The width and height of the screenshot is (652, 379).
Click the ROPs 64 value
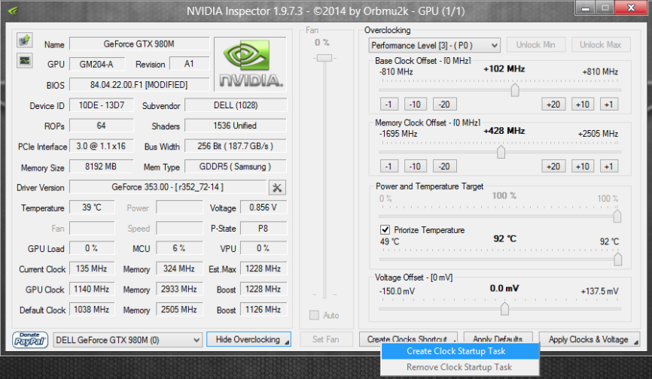point(102,126)
